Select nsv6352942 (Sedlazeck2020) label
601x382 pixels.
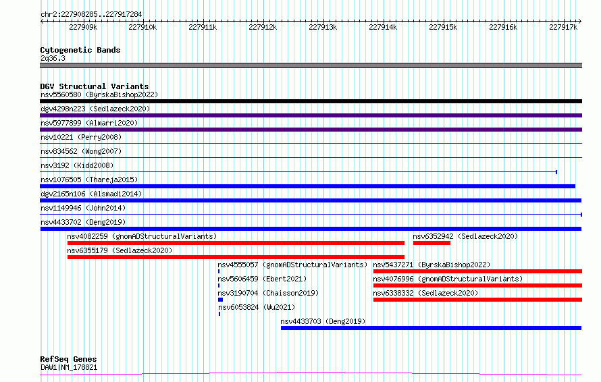tap(465, 236)
